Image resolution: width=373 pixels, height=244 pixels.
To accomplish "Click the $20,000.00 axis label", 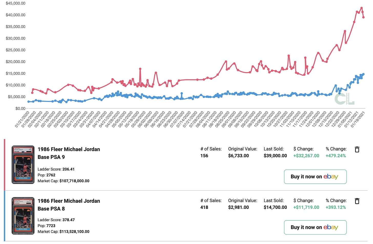I will (x=16, y=62).
